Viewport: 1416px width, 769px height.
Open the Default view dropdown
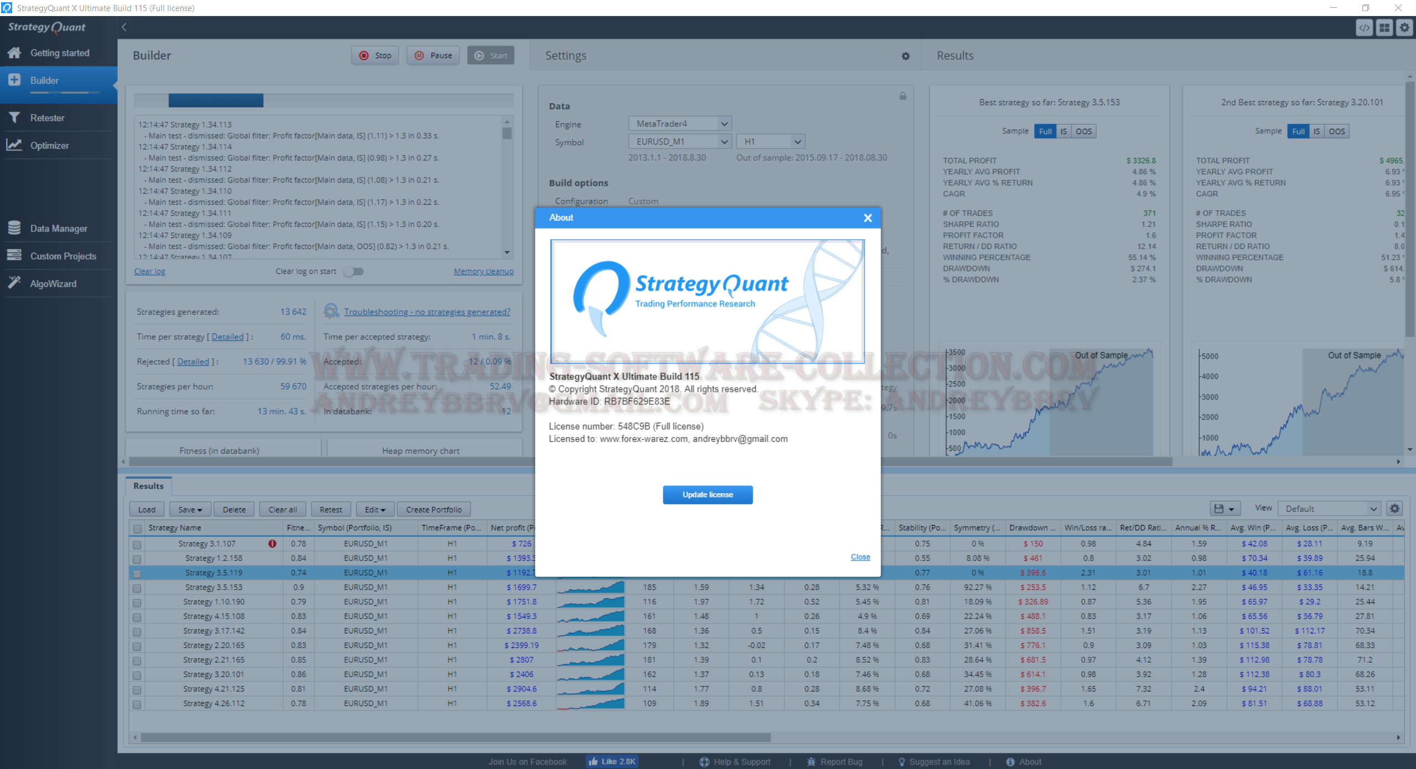pyautogui.click(x=1330, y=508)
